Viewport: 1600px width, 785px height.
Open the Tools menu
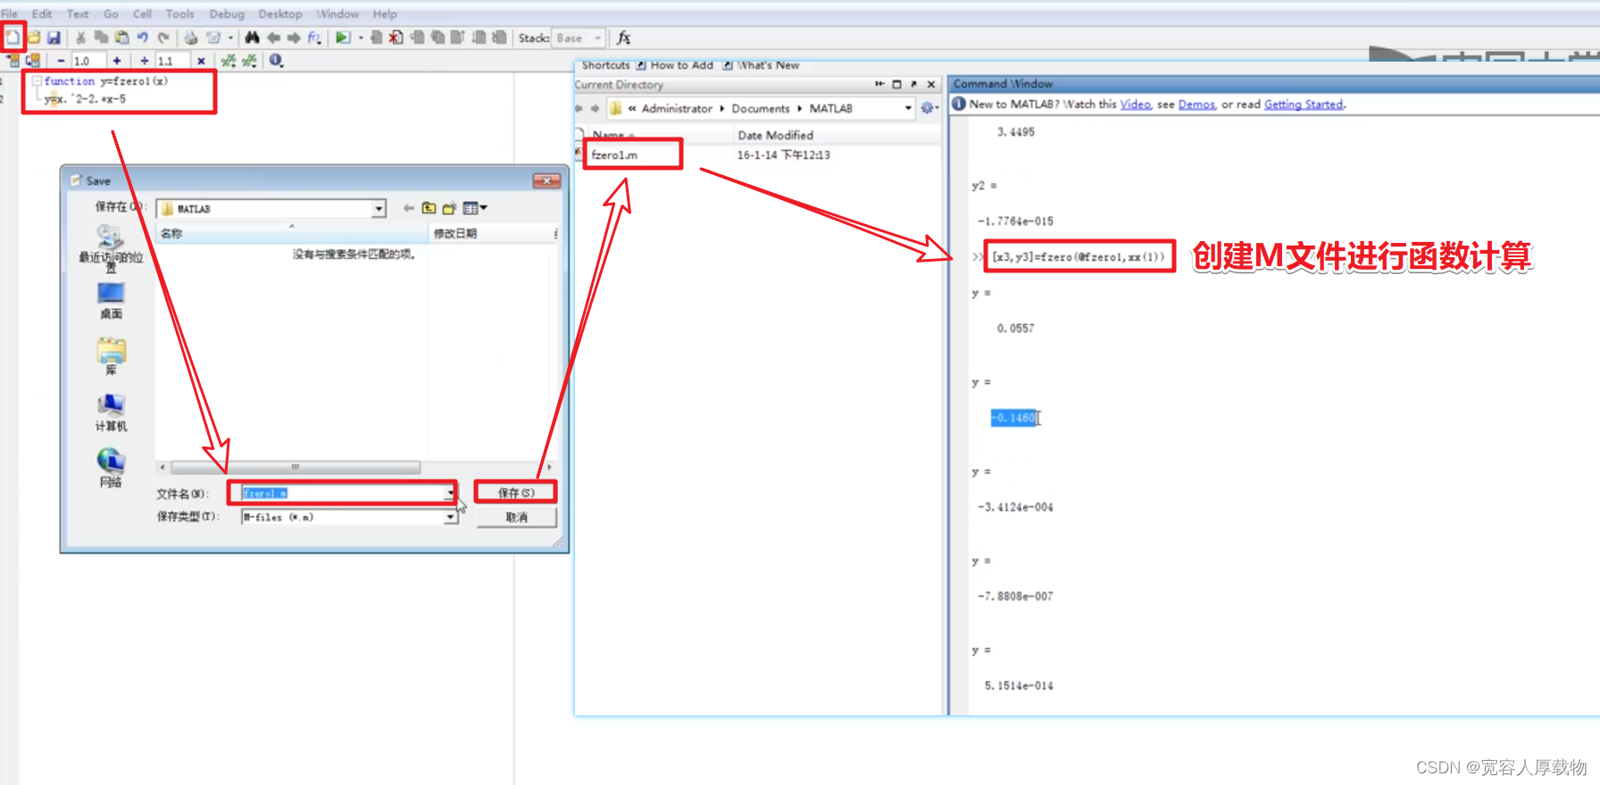(x=179, y=13)
